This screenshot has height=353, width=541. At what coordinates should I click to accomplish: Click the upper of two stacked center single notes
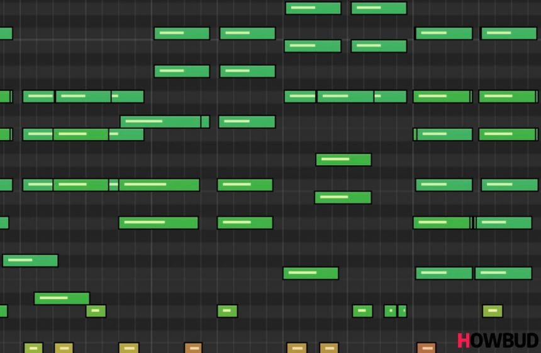[343, 160]
